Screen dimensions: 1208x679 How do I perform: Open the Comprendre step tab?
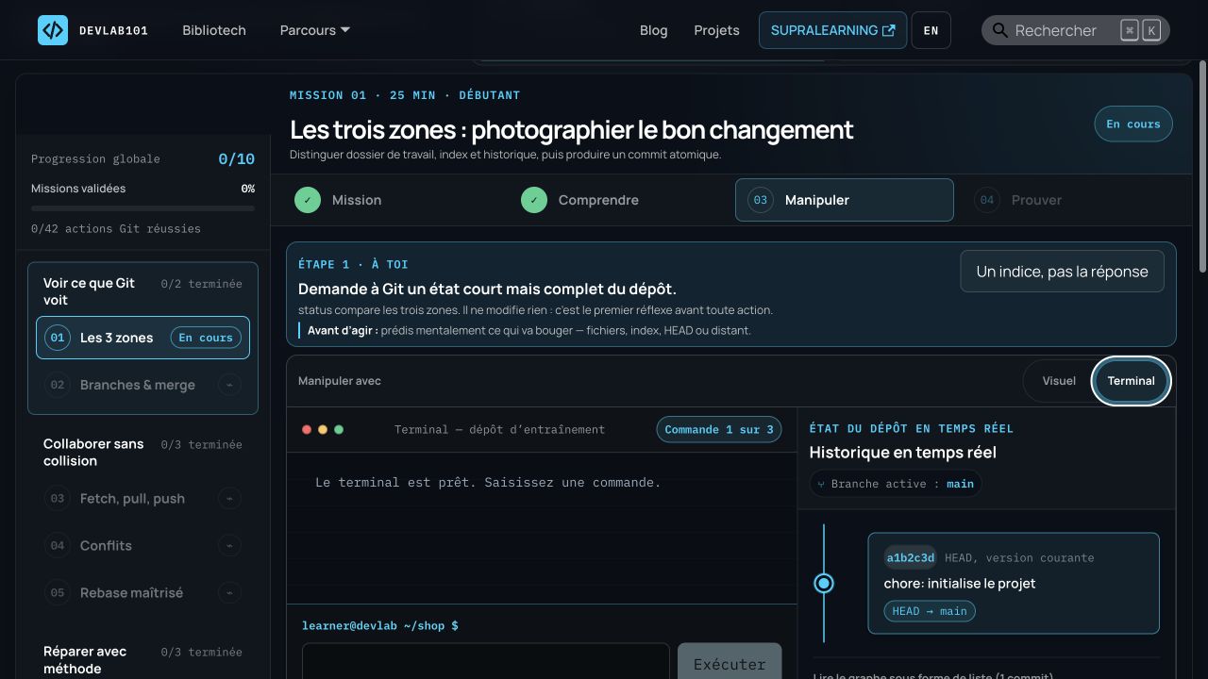[x=620, y=200]
